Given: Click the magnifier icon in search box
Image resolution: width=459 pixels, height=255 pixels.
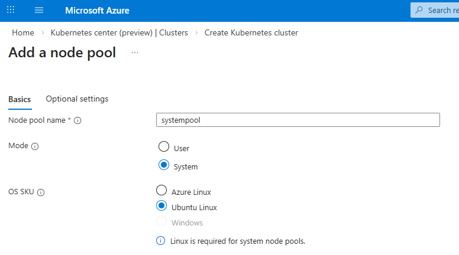Looking at the screenshot, I should pyautogui.click(x=419, y=10).
